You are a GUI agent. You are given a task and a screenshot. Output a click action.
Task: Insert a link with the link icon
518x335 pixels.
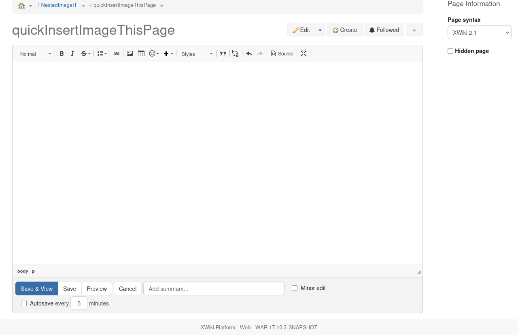117,53
